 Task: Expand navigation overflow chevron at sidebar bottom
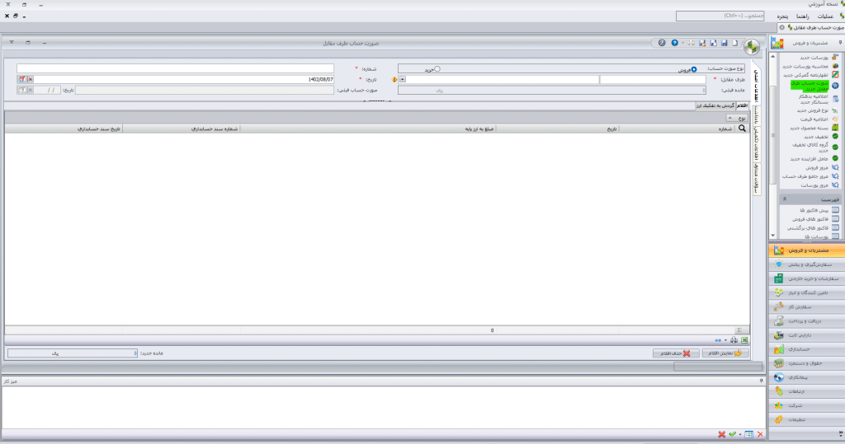840,434
